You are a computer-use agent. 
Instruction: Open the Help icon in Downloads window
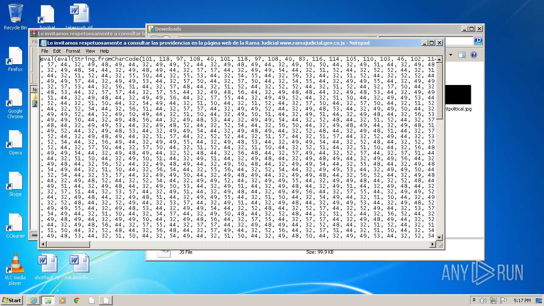pyautogui.click(x=474, y=55)
